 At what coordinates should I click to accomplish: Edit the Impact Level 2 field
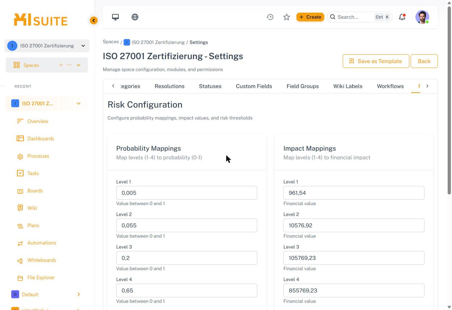point(354,225)
